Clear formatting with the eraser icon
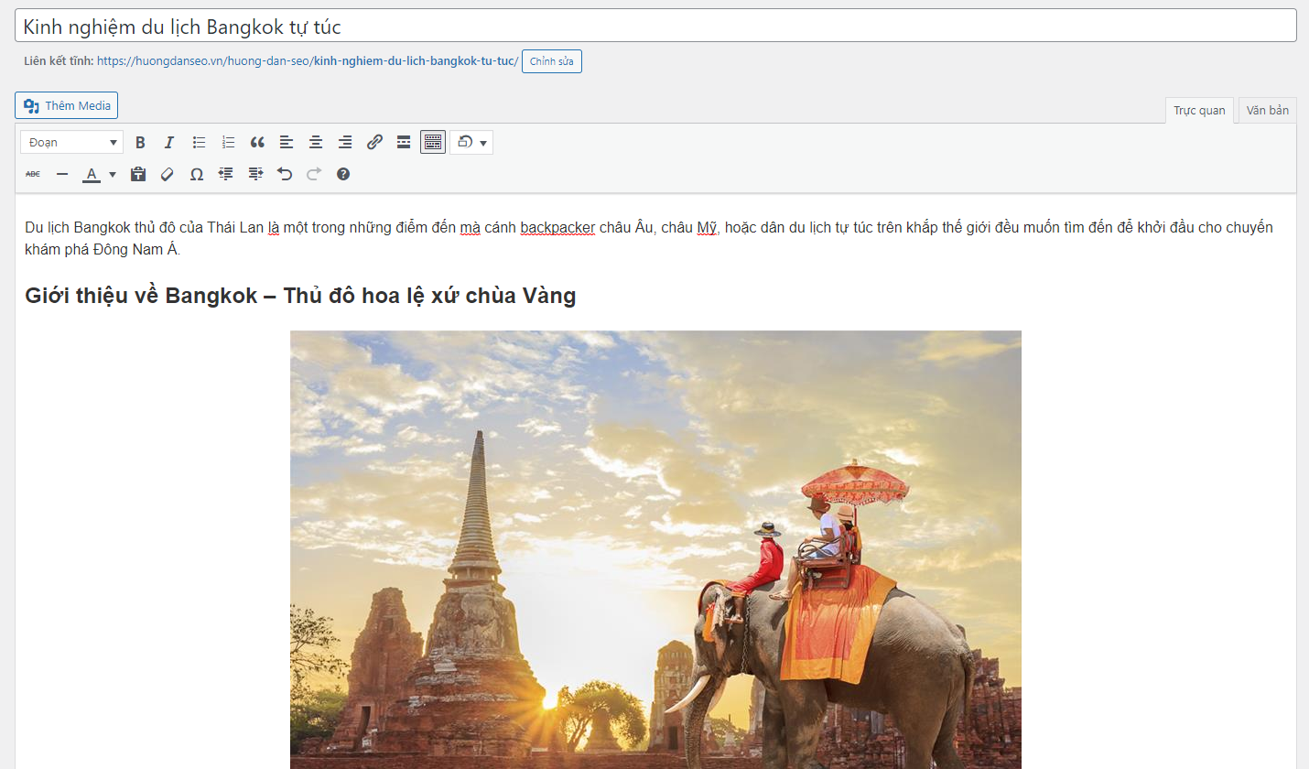 click(x=168, y=174)
